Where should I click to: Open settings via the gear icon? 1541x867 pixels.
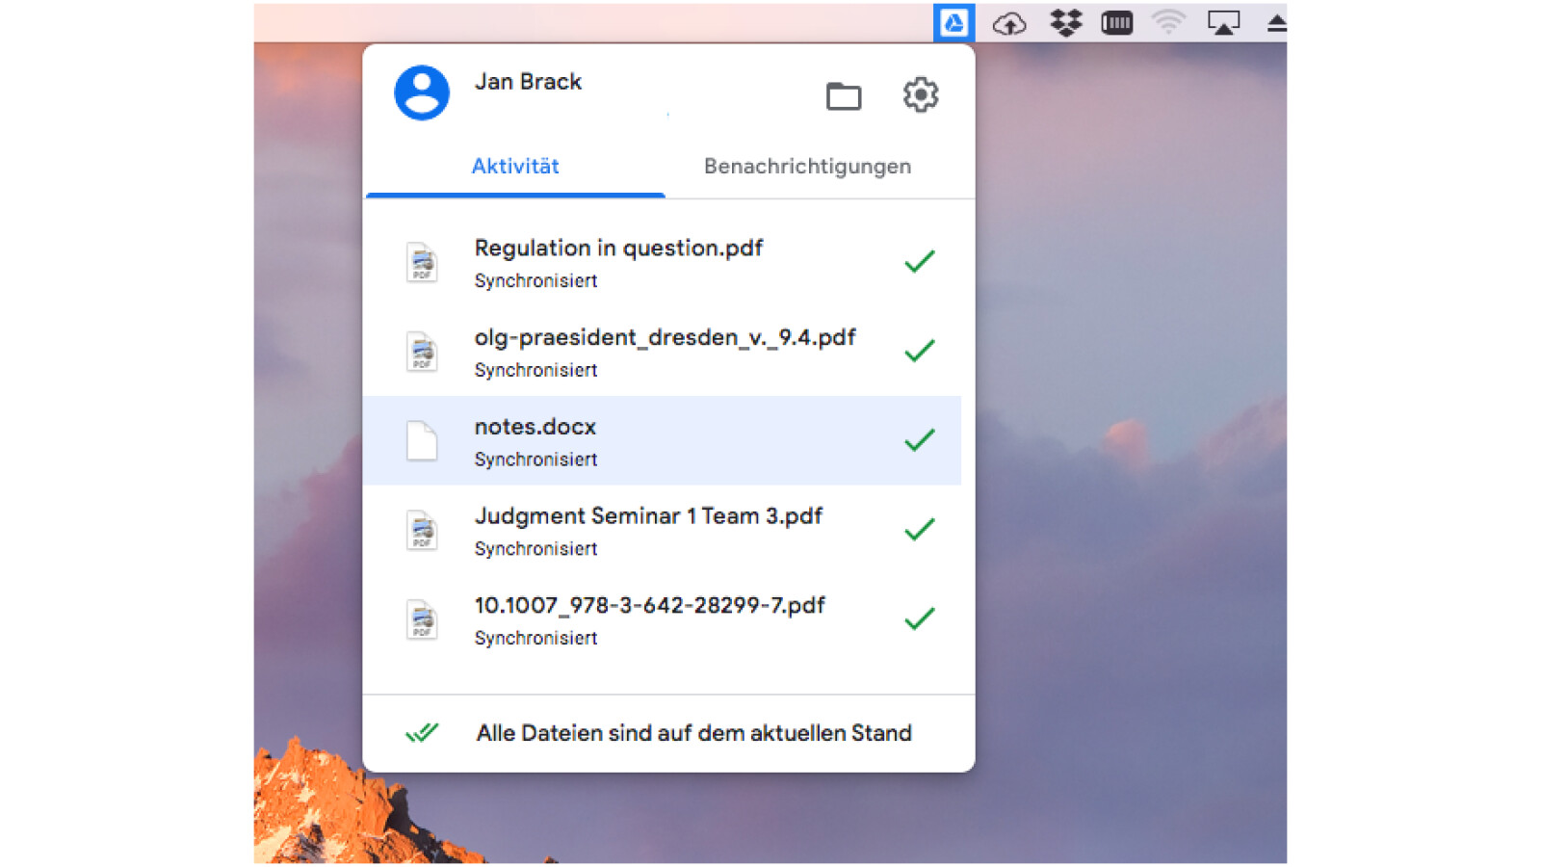pos(921,94)
